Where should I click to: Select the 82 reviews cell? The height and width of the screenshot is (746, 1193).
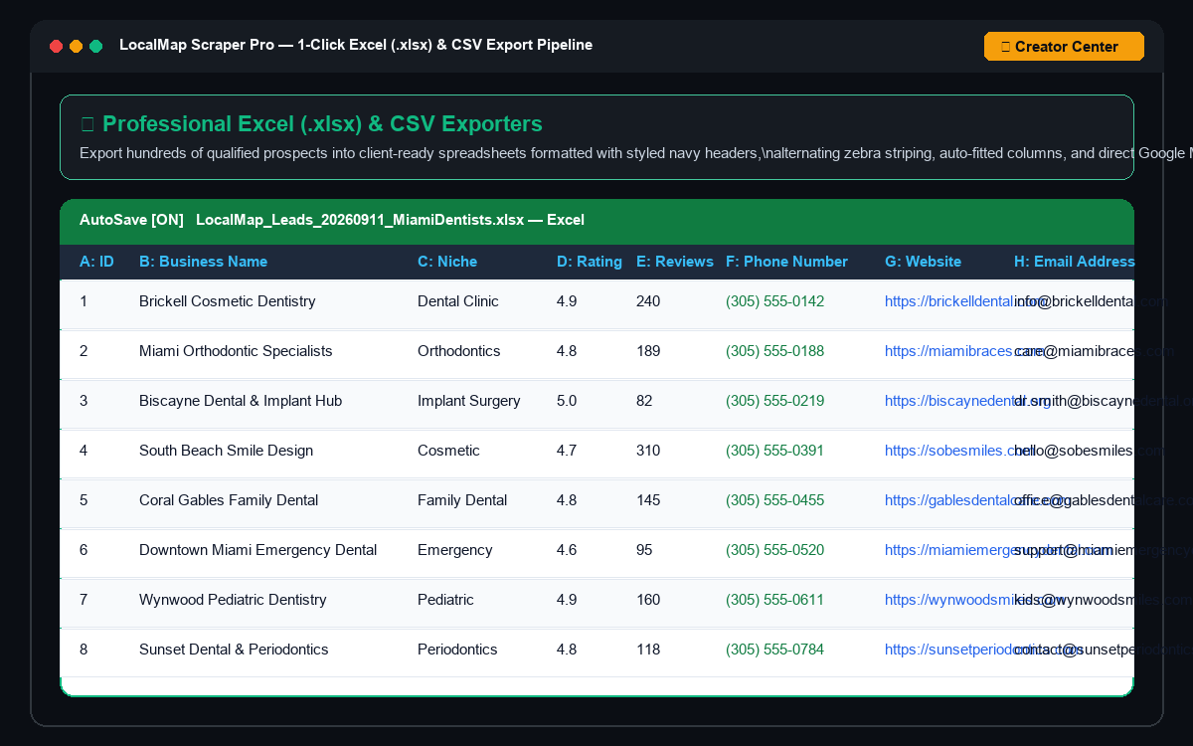[x=644, y=401]
